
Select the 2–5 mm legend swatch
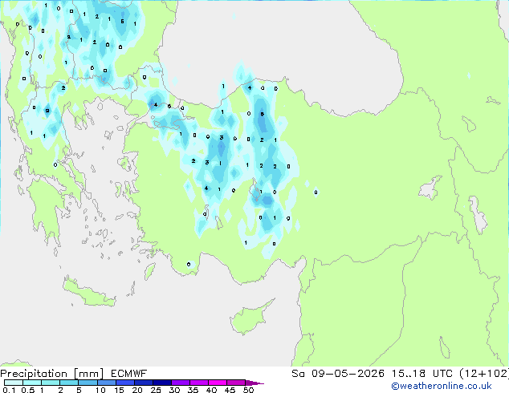[x=69, y=383]
